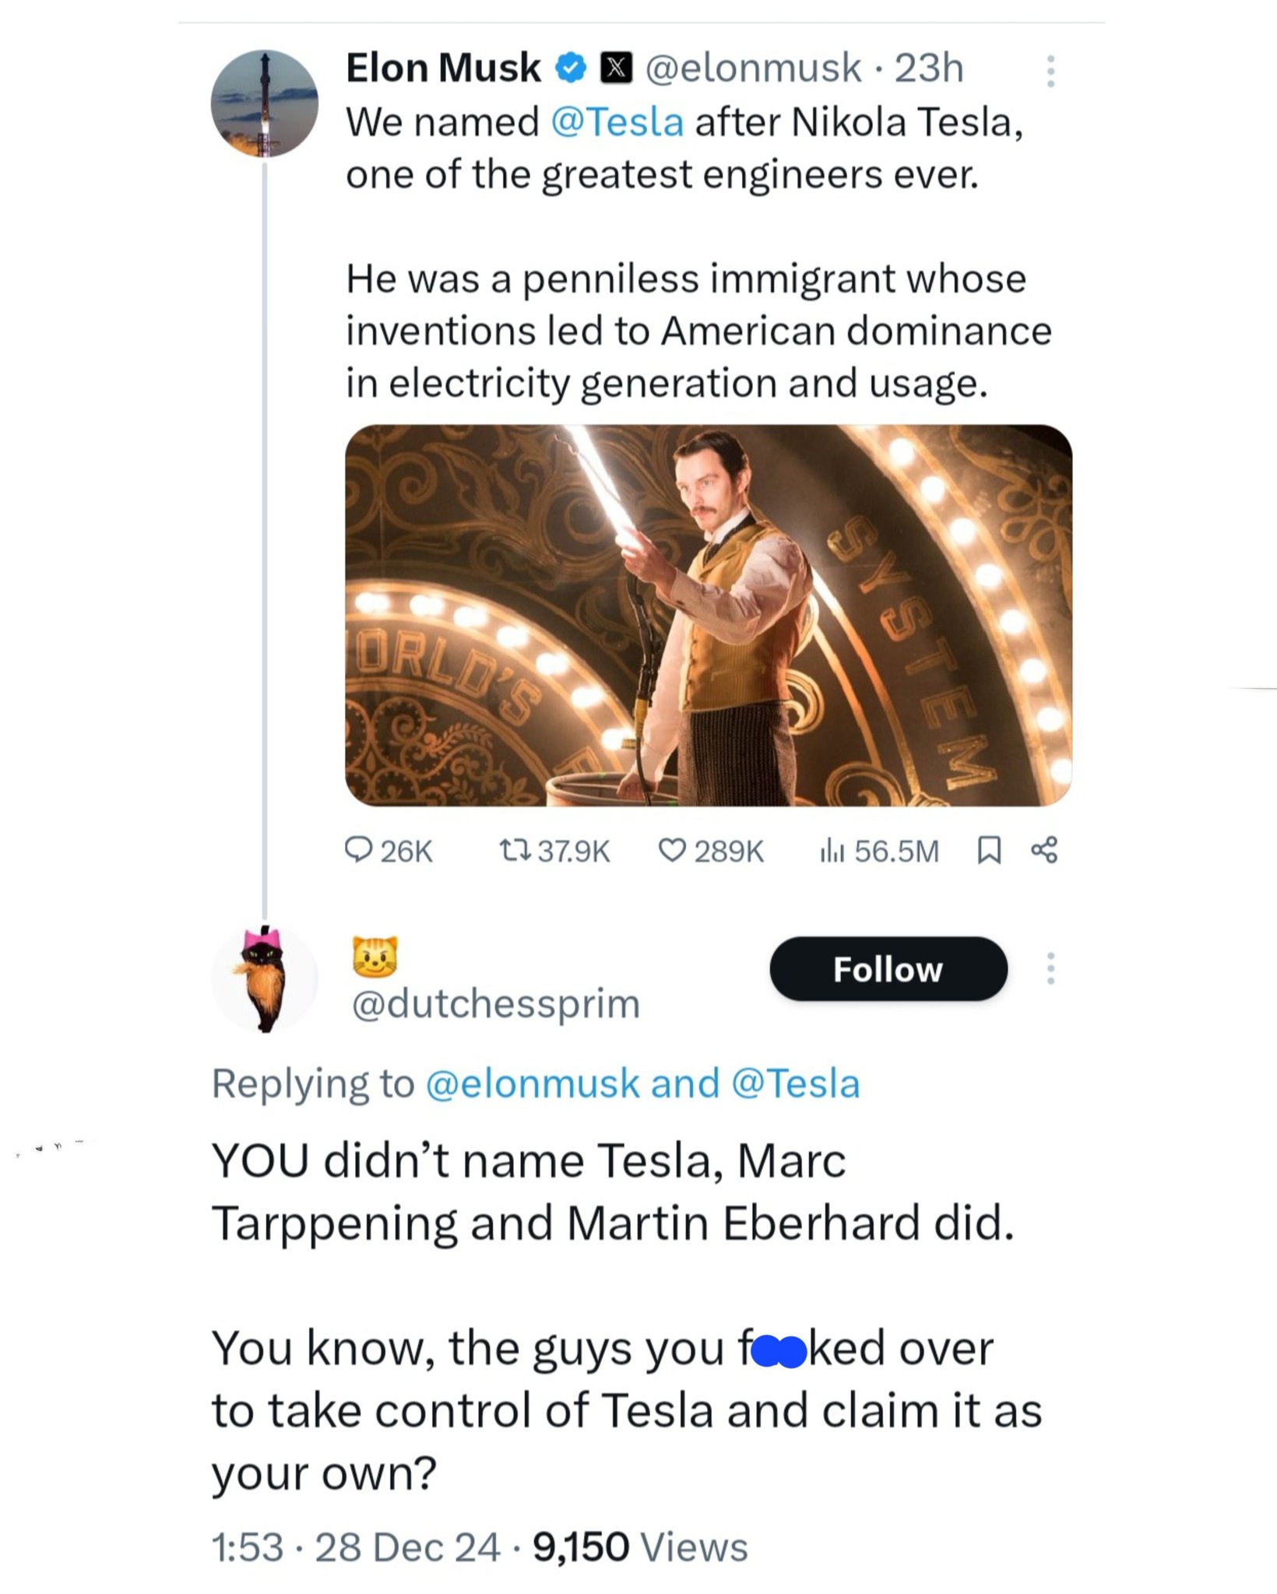
Task: Click the share icon on the tweet
Action: 1044,850
